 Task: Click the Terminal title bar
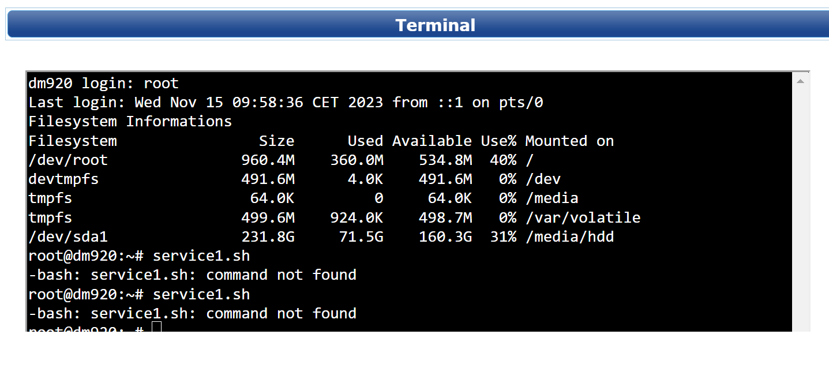click(x=435, y=25)
